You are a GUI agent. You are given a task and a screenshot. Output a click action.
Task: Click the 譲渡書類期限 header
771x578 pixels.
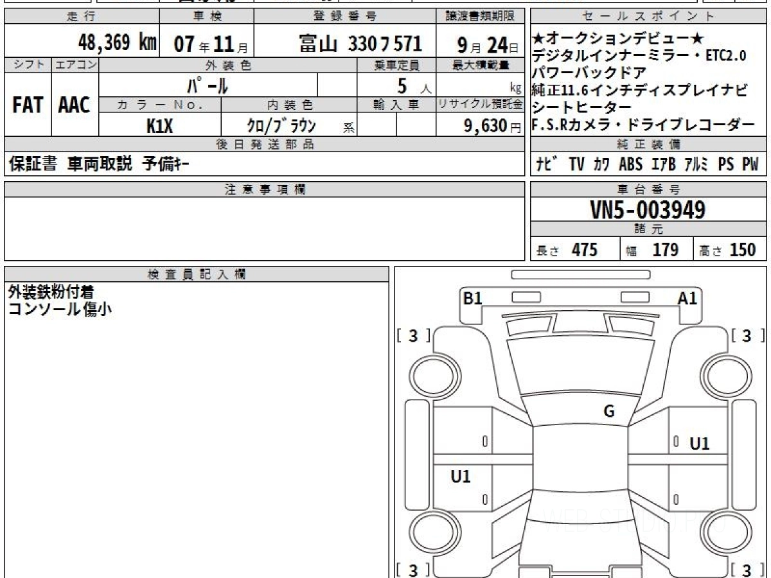480,17
